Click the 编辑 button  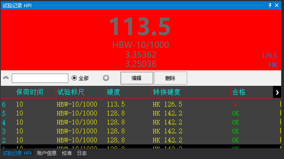(137, 78)
